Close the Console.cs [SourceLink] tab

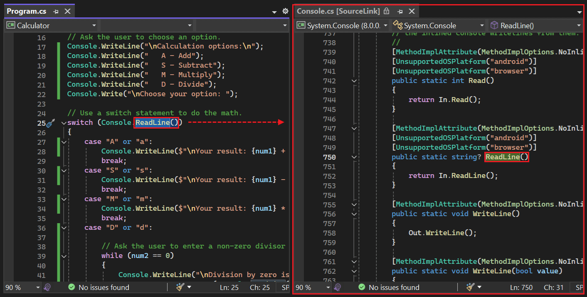point(412,12)
